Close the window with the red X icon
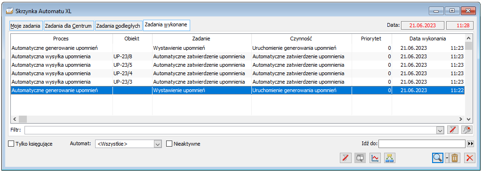 [x=469, y=158]
